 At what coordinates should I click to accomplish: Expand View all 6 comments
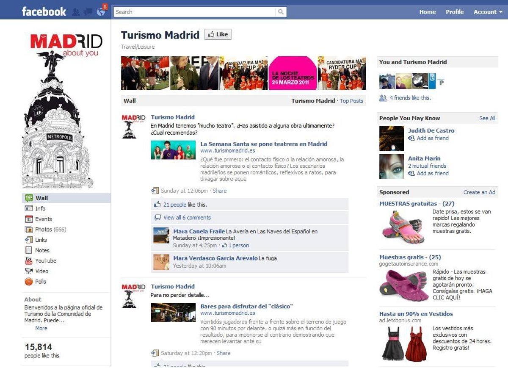[187, 218]
